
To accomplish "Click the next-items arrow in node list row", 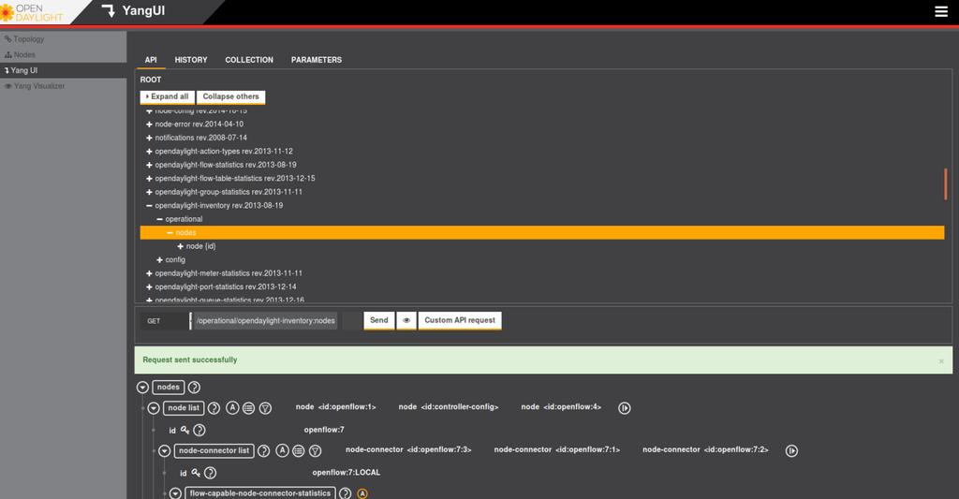I will 624,408.
